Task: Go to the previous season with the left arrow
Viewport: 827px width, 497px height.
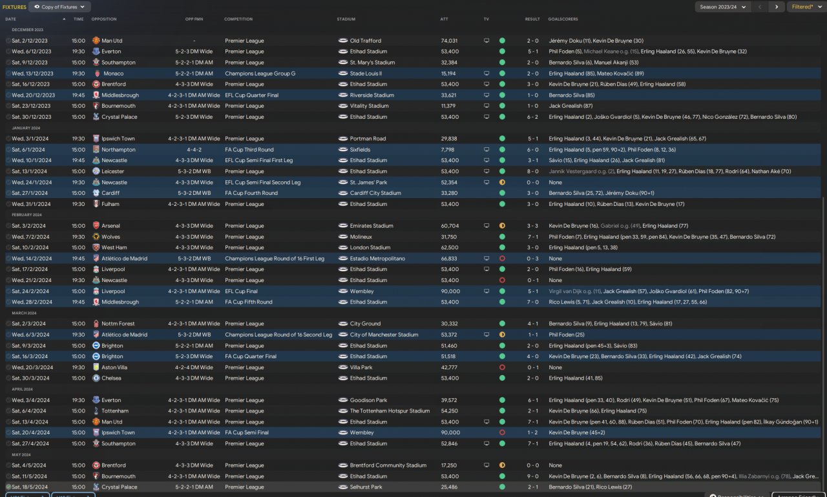Action: pos(760,7)
